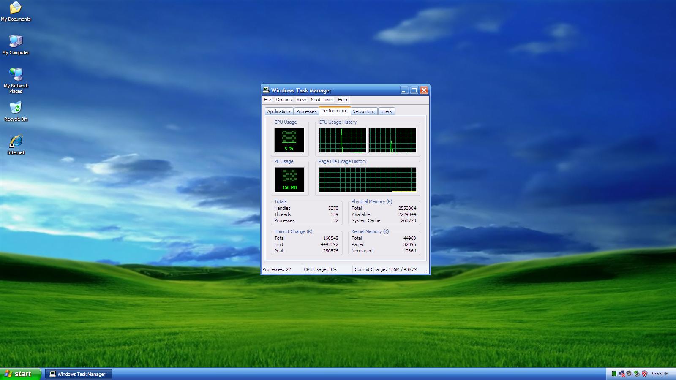The height and width of the screenshot is (380, 676).
Task: Click status bar CPU Usage: 0%
Action: pos(320,269)
